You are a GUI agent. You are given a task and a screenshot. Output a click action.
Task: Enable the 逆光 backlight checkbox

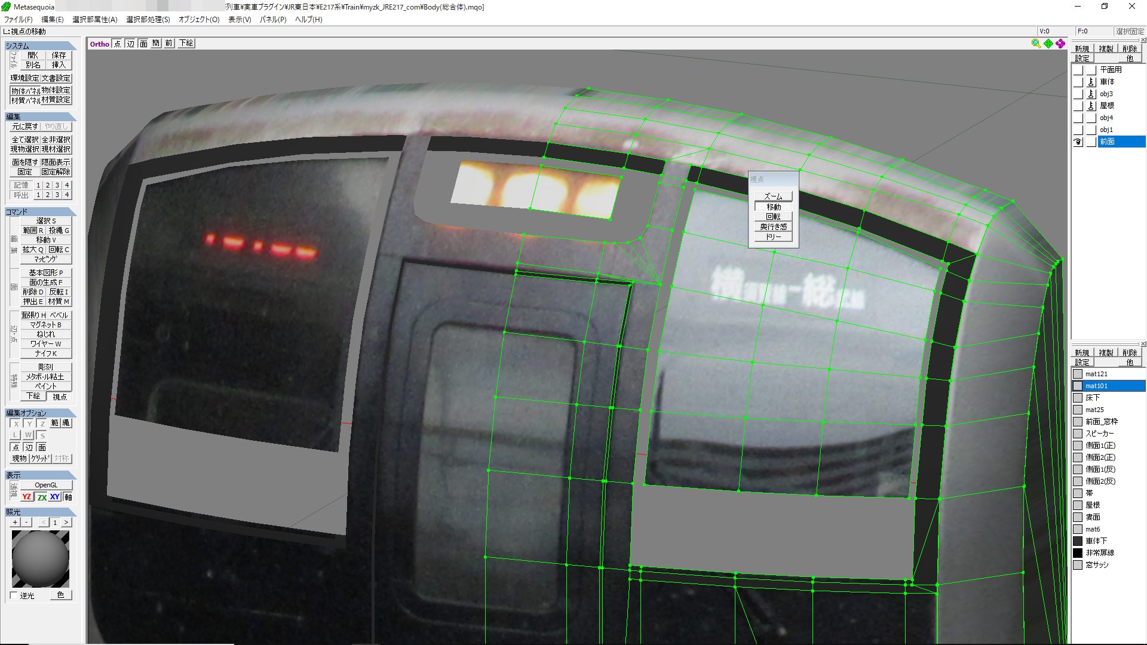tap(14, 595)
